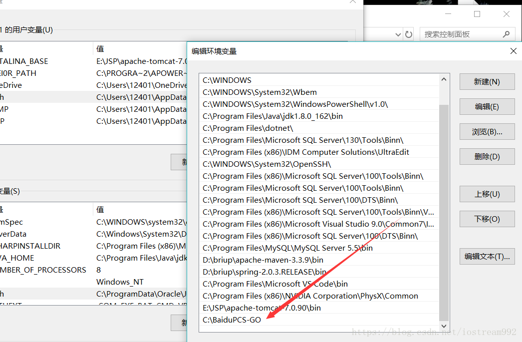Select the System32\OpenSSH\ path entry
Image resolution: width=522 pixels, height=342 pixels.
319,164
